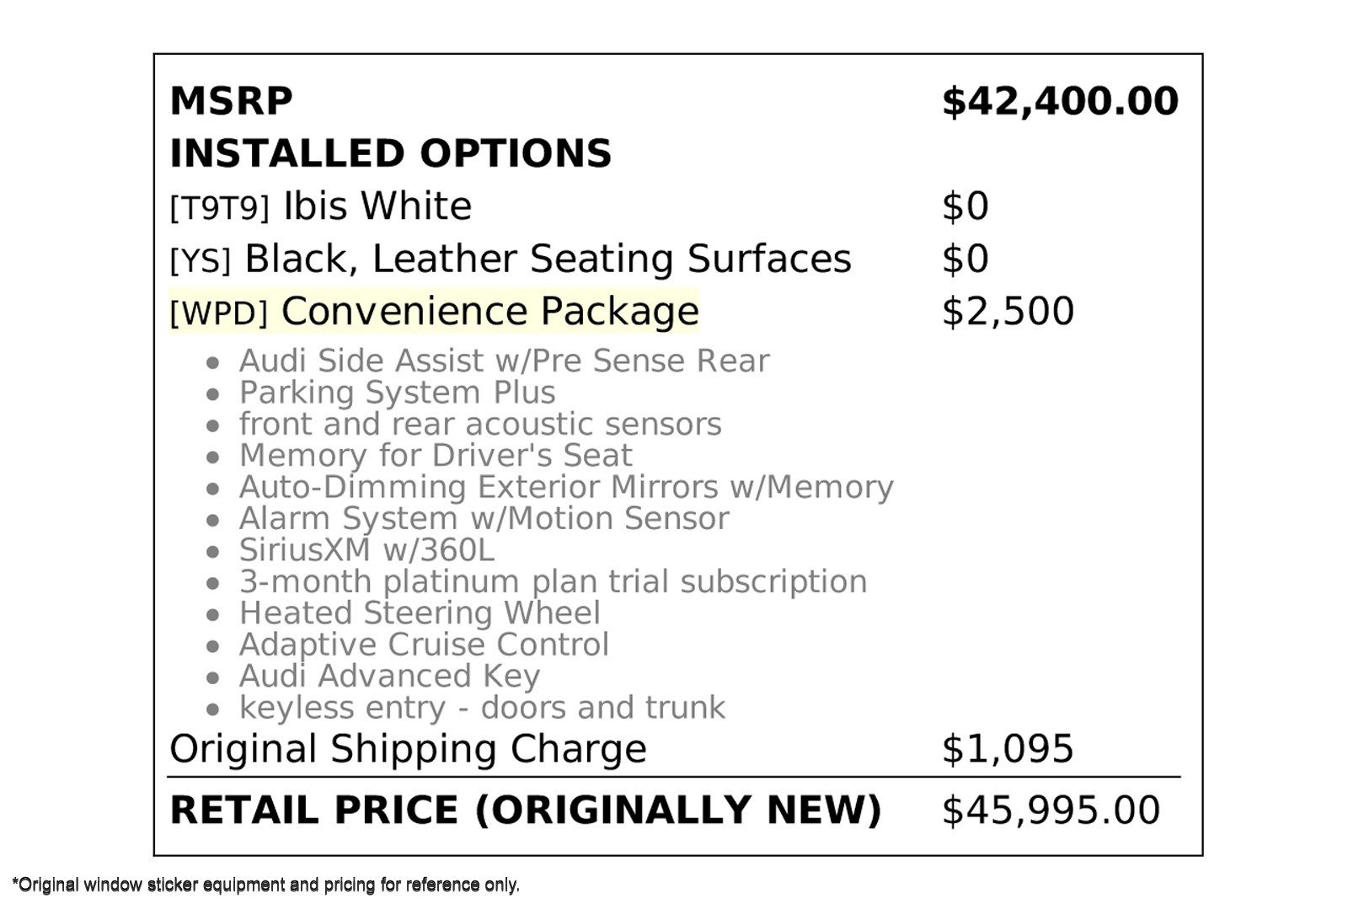Viewport: 1348px width, 899px height.
Task: Click the original window sticker footnote
Action: (x=266, y=886)
